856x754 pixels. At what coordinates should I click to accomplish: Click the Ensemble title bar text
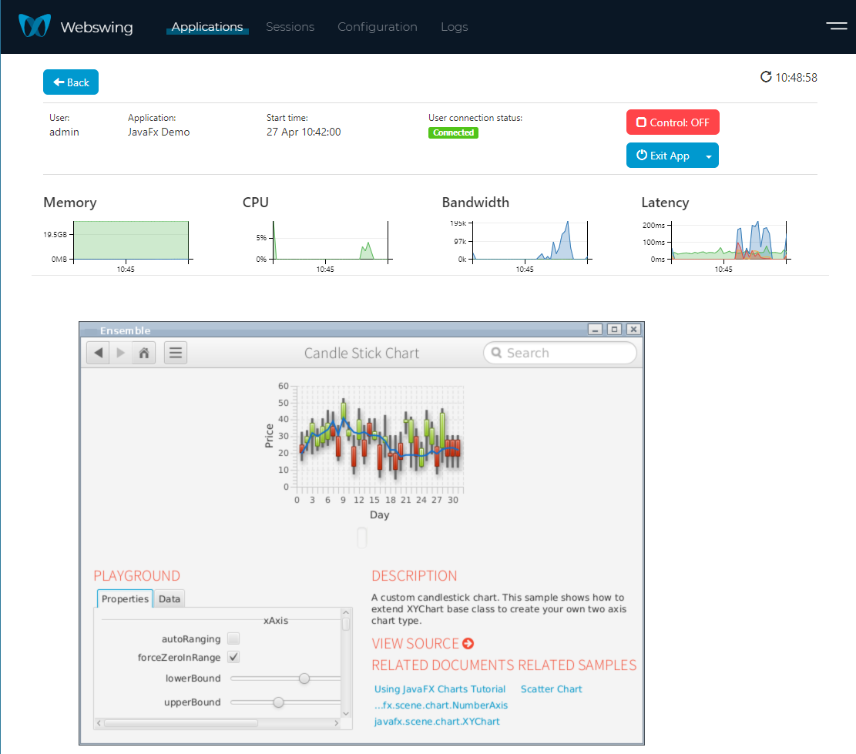point(125,330)
